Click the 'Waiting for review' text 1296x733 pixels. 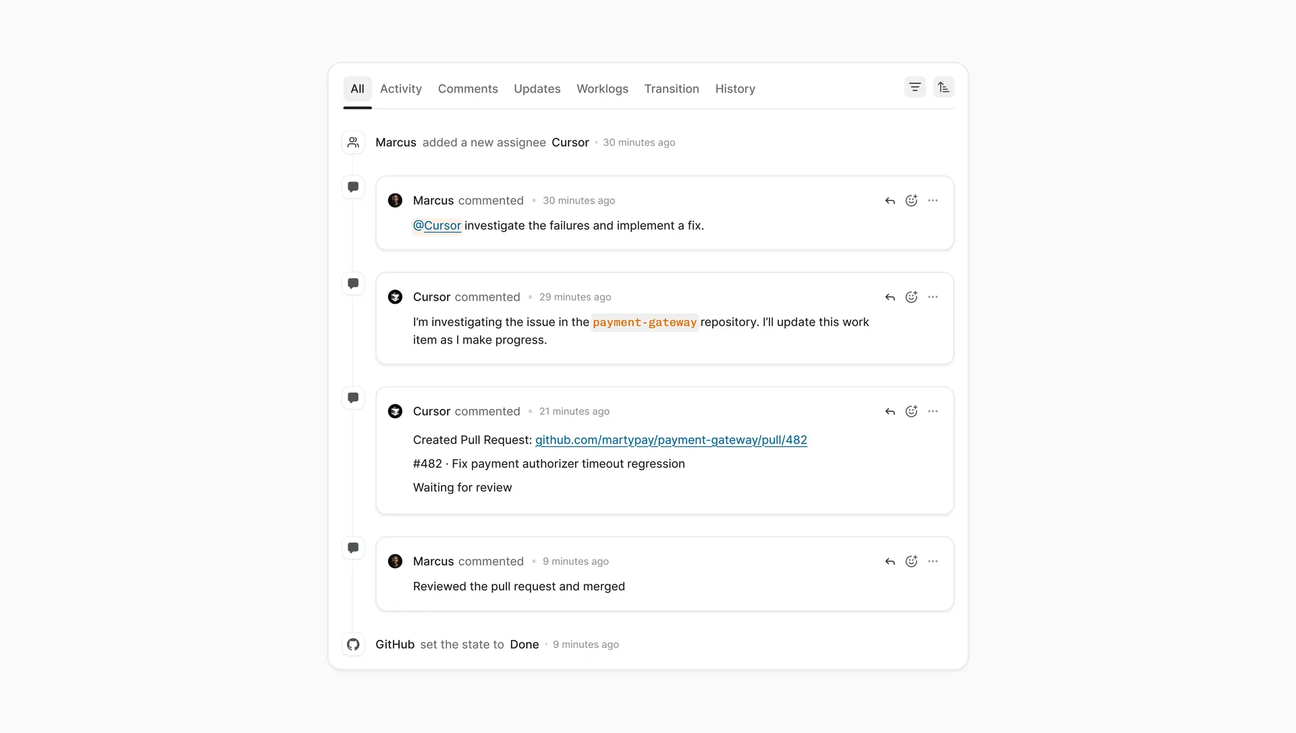point(462,487)
